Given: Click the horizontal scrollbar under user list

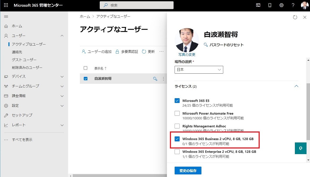Looking at the screenshot, I should click(120, 176).
